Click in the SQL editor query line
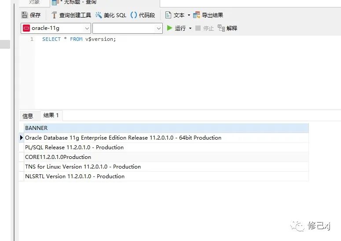Image resolution: width=341 pixels, height=241 pixels. 79,39
